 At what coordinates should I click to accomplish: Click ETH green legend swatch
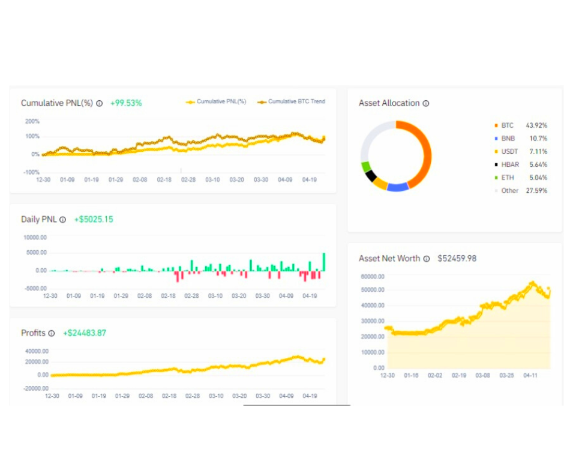(496, 178)
